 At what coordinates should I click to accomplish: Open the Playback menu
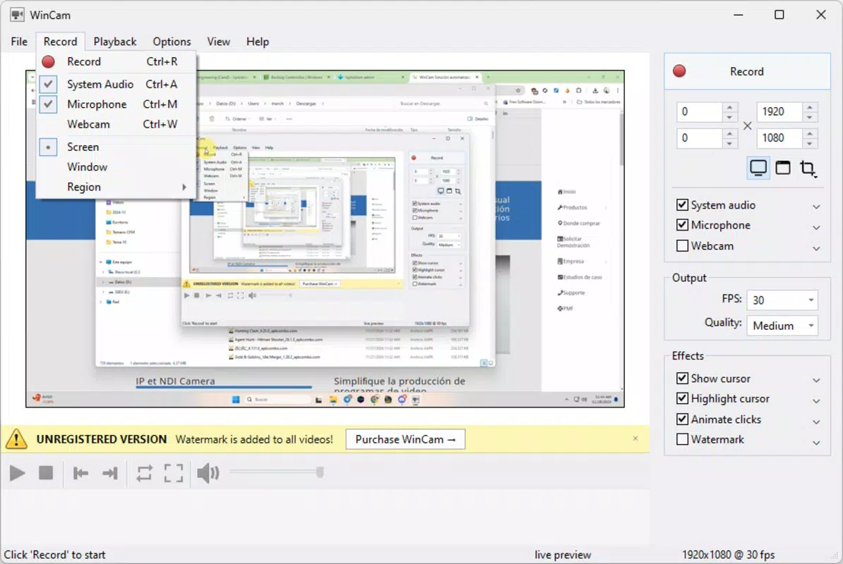pos(115,42)
